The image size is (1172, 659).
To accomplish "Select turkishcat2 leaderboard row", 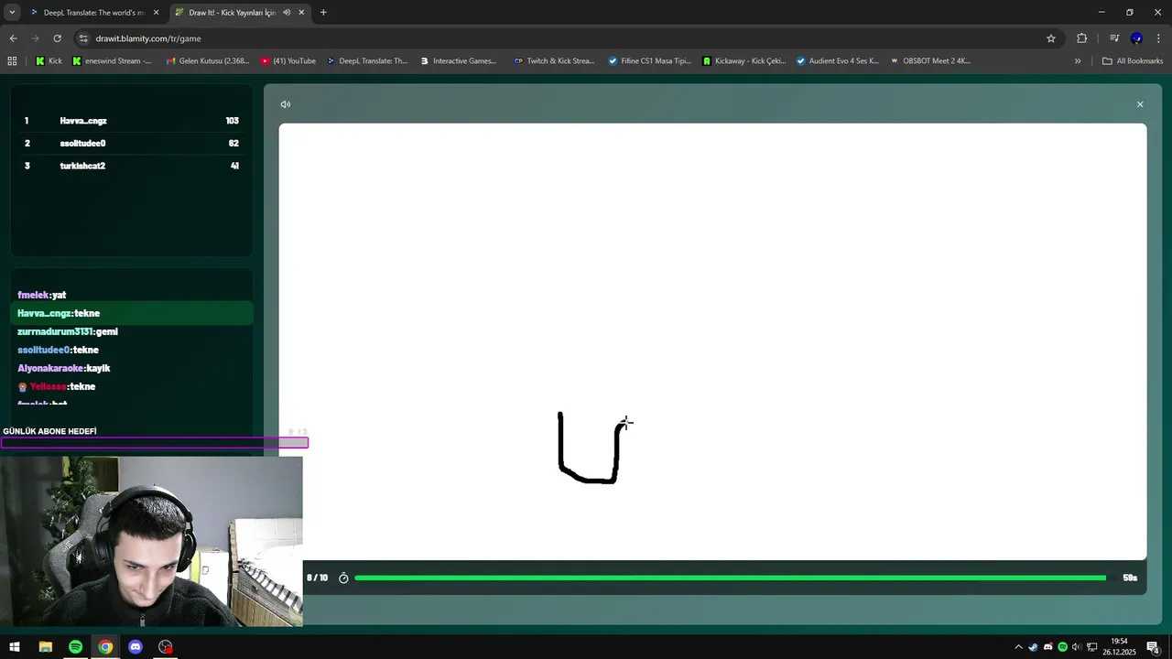I will tap(132, 166).
